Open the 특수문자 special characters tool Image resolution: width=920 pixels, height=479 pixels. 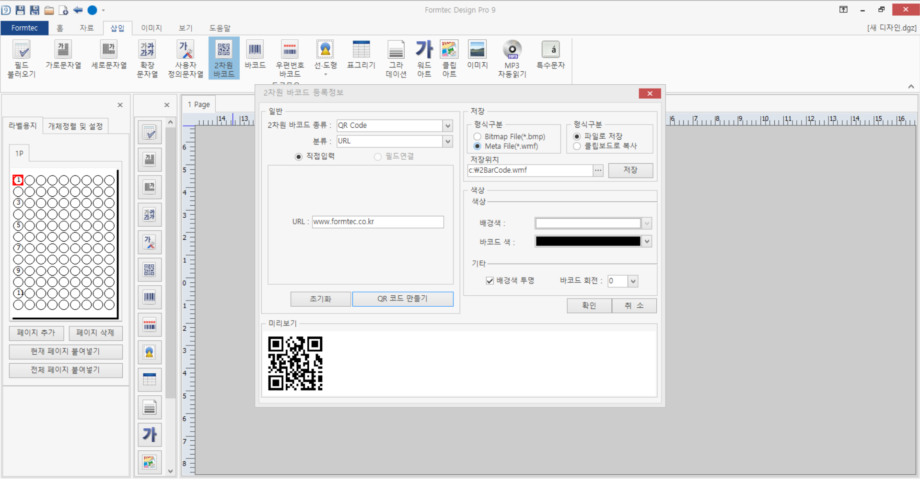(x=551, y=55)
